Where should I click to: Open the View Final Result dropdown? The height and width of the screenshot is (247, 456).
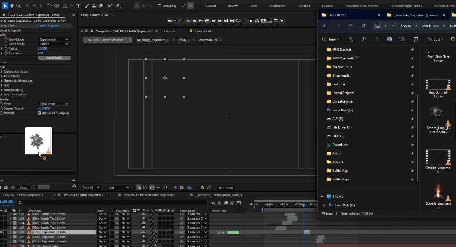[x=54, y=104]
